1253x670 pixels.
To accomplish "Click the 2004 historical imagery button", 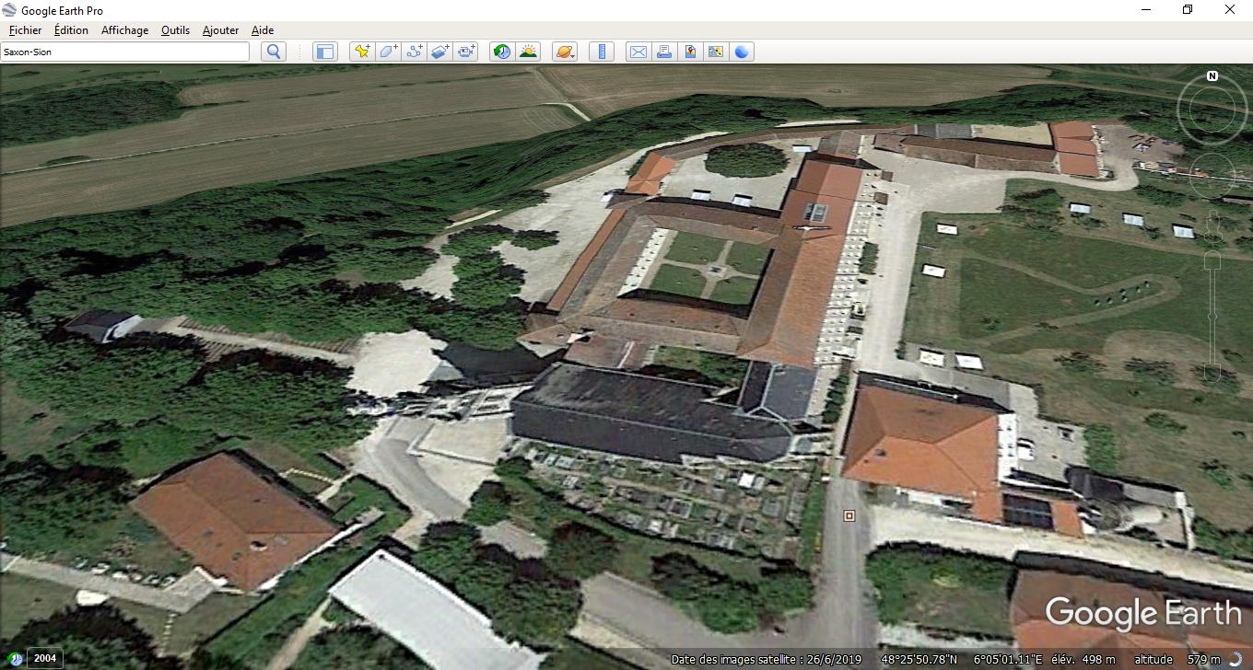I will pos(45,658).
